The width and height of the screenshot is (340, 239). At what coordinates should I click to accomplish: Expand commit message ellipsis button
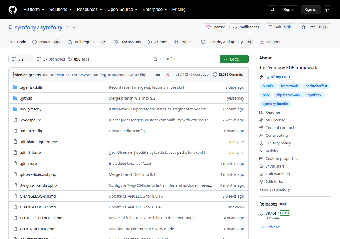click(x=158, y=75)
